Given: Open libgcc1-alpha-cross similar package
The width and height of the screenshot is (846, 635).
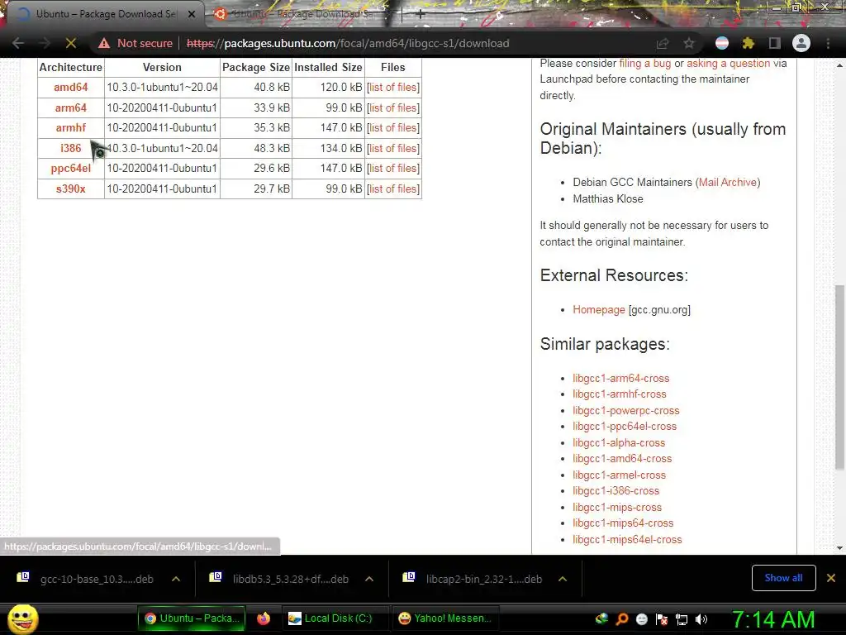Looking at the screenshot, I should (619, 443).
